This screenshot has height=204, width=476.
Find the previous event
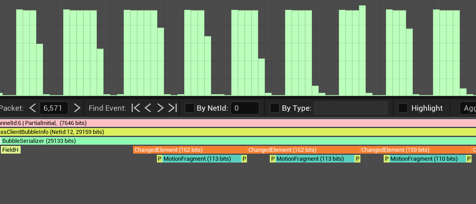tap(148, 108)
